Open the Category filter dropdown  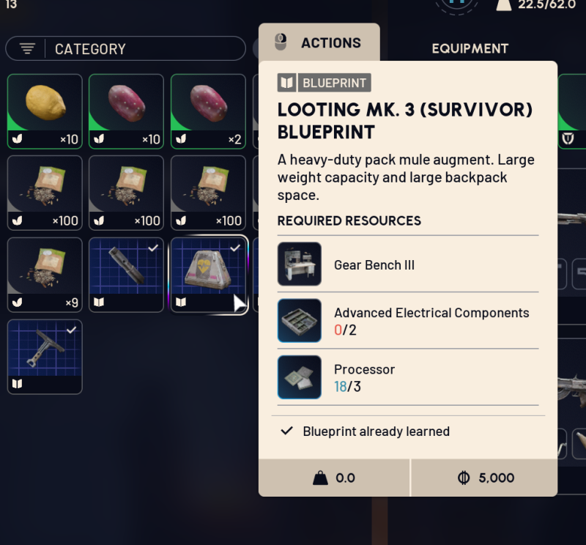[126, 48]
